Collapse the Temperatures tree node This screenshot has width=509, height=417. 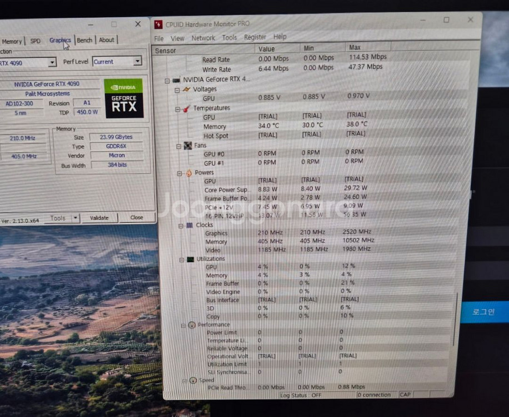178,110
